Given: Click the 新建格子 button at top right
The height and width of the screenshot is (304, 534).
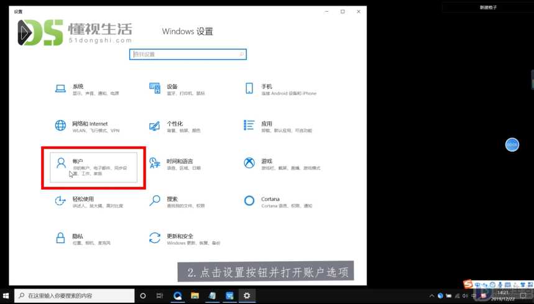Looking at the screenshot, I should coord(488,7).
